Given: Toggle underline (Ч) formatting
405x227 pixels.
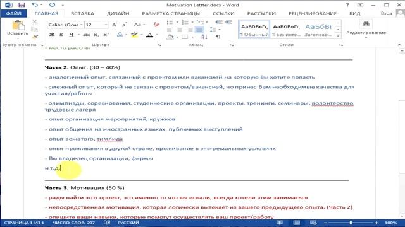Looking at the screenshot, I should [x=72, y=35].
